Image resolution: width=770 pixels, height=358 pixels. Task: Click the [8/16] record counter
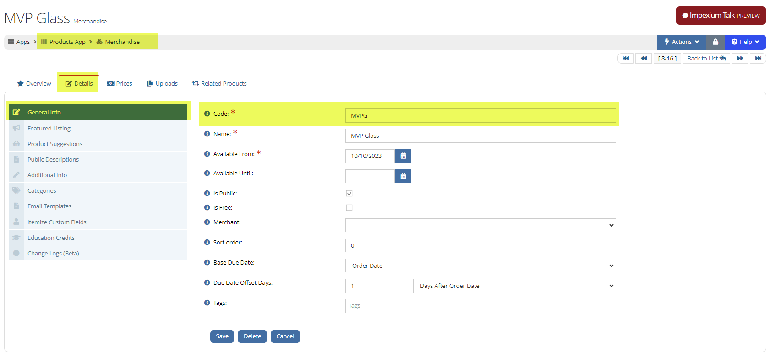pos(667,58)
